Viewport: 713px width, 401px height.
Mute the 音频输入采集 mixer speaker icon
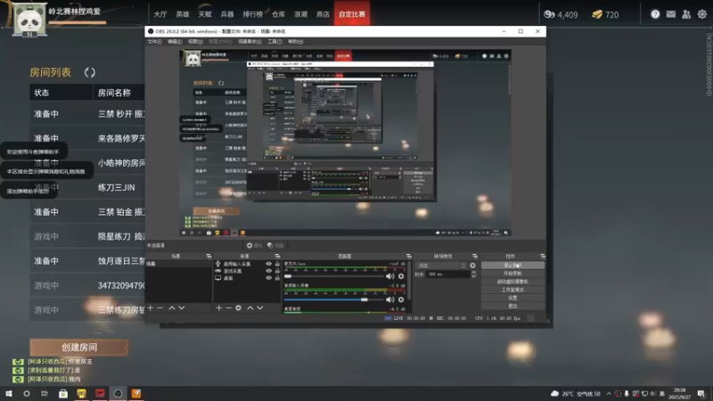[389, 299]
